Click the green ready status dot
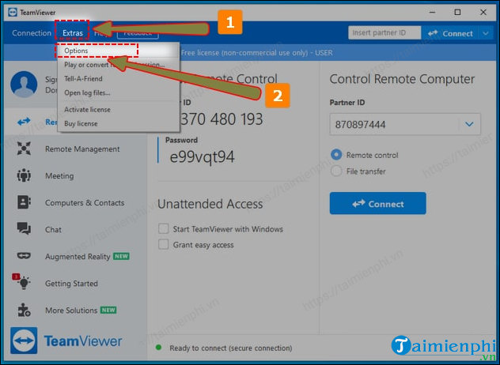 (x=158, y=348)
